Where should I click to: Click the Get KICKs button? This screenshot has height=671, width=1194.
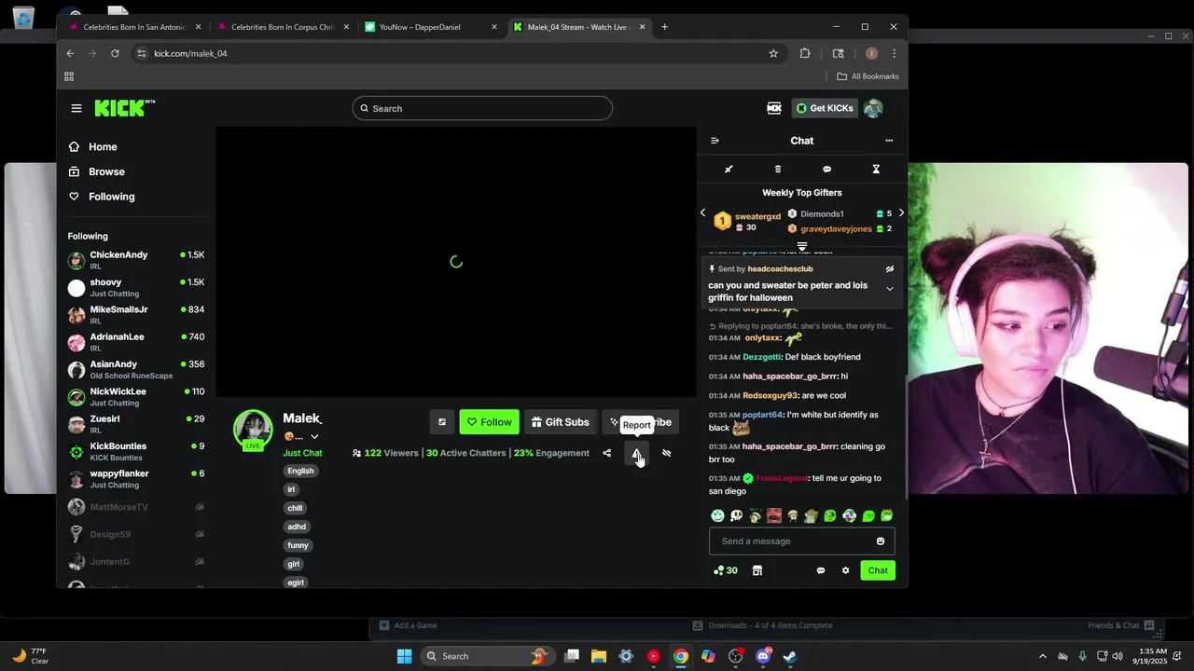[x=824, y=108]
